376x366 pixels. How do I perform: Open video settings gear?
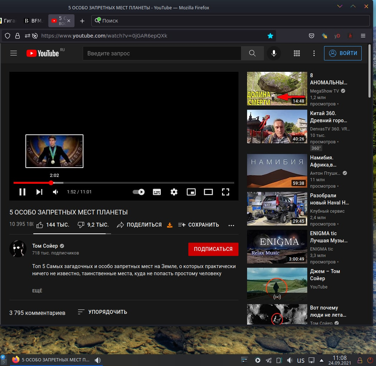tap(174, 192)
